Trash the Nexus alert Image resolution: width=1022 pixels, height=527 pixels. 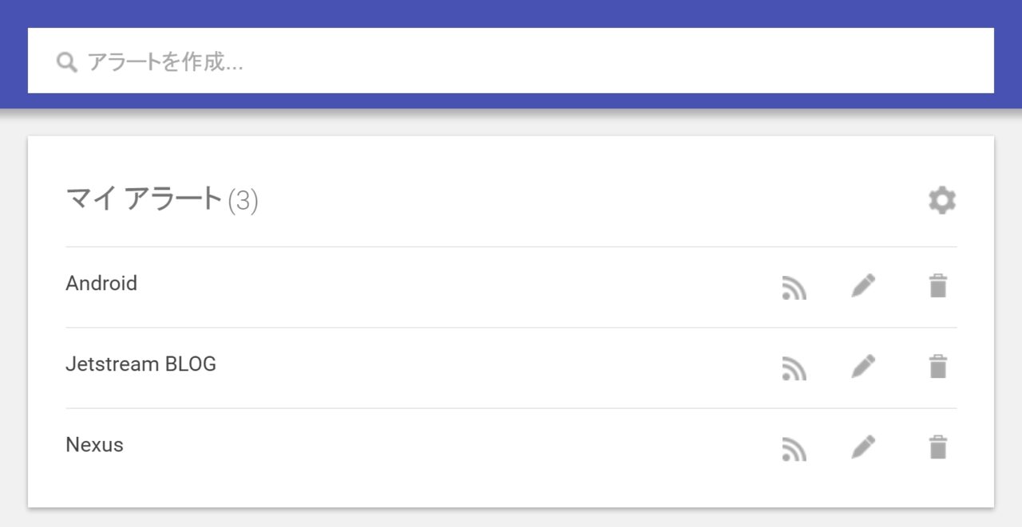click(938, 447)
